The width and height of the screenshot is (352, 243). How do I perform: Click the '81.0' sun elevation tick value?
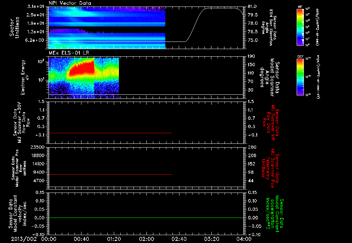[x=253, y=7]
